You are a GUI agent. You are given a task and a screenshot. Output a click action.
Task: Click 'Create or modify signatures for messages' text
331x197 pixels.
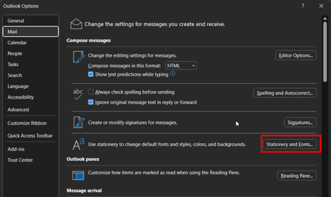coord(132,123)
